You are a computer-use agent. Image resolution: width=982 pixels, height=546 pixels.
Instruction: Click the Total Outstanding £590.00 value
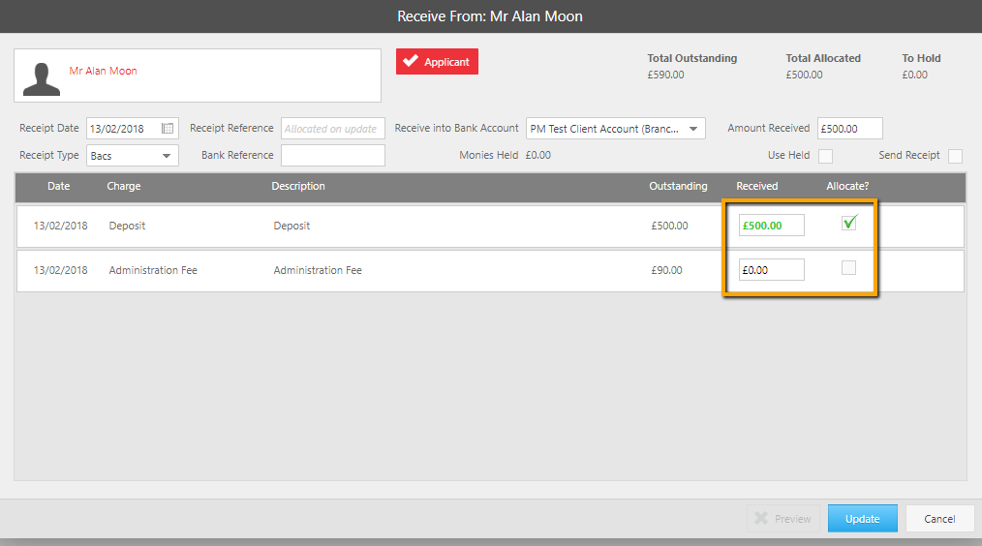click(665, 75)
